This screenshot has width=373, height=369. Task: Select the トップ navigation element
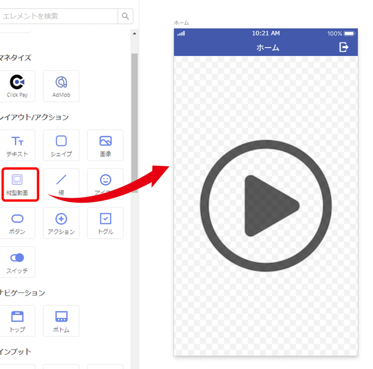[17, 321]
